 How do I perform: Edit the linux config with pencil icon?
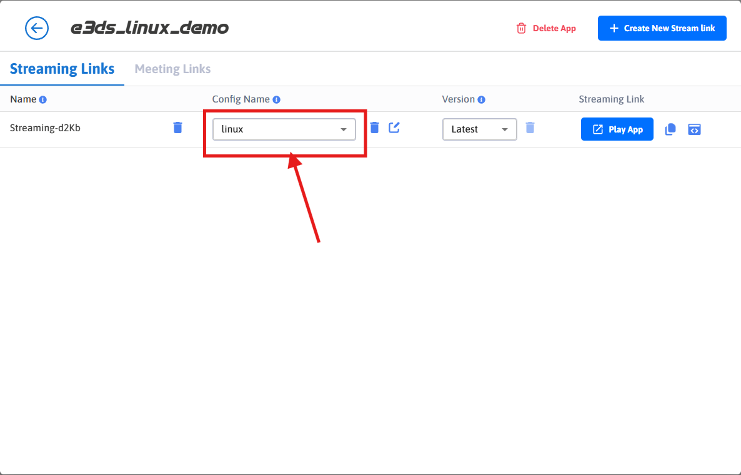[394, 127]
